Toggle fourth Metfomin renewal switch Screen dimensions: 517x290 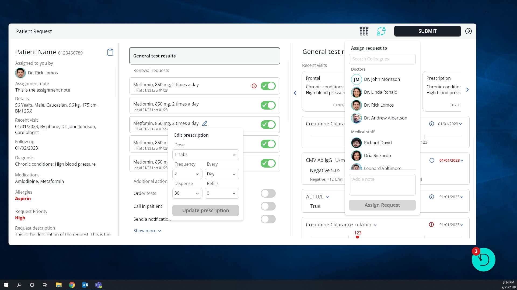pos(268,144)
